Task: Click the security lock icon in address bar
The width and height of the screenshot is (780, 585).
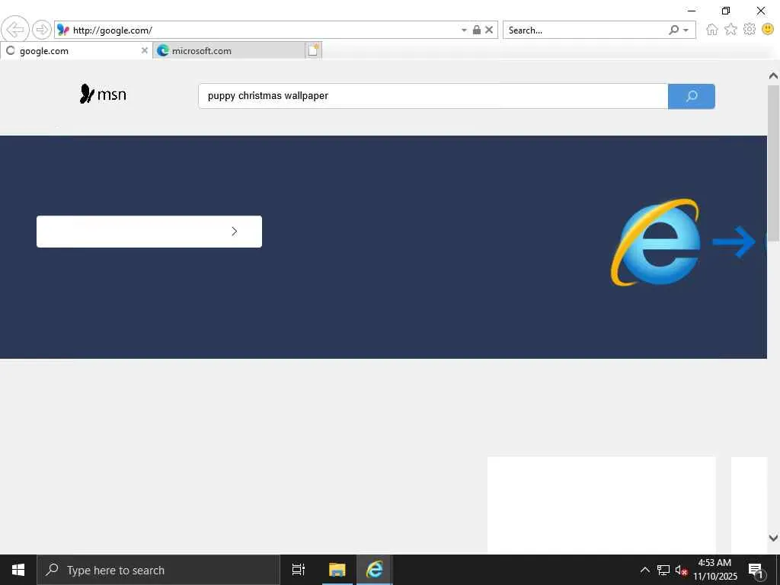Action: pyautogui.click(x=477, y=30)
